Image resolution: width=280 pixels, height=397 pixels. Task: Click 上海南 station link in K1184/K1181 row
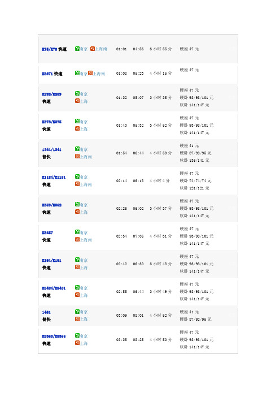[x=86, y=184]
